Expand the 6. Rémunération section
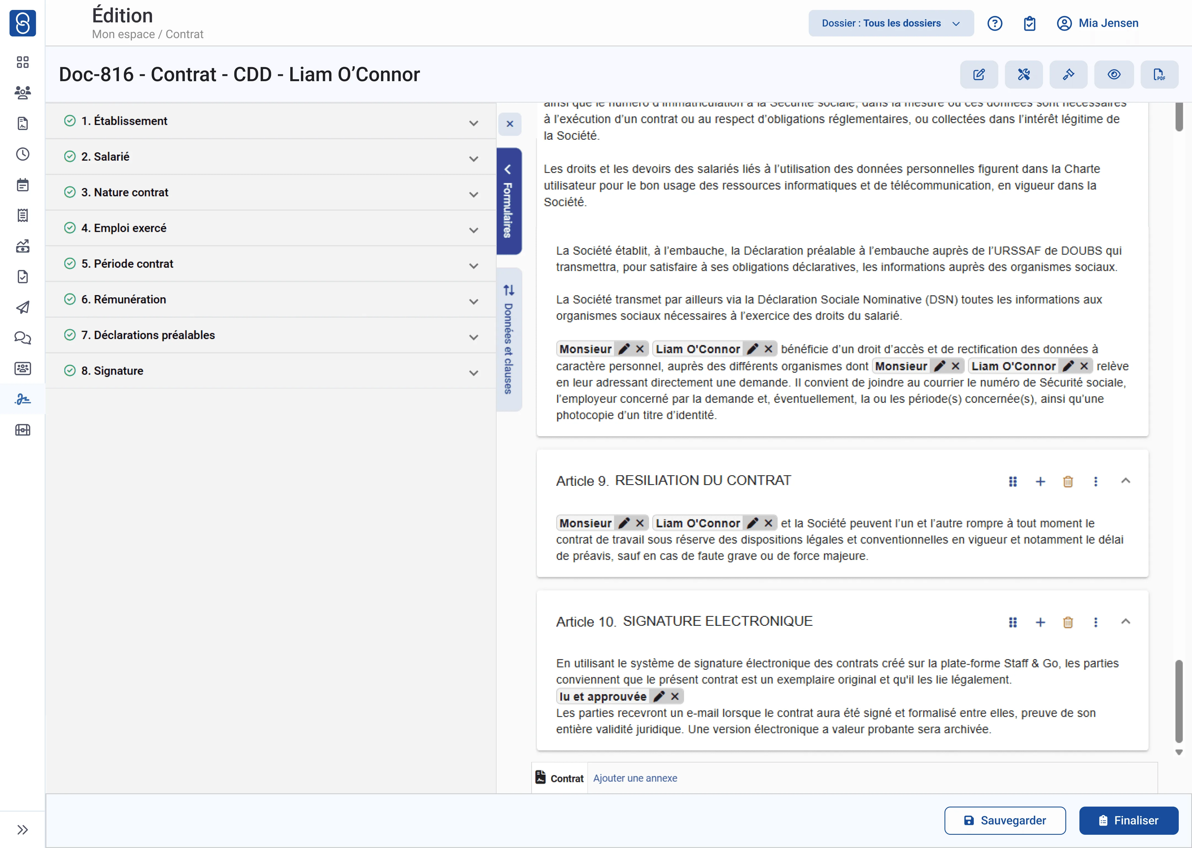This screenshot has width=1192, height=848. [x=271, y=300]
